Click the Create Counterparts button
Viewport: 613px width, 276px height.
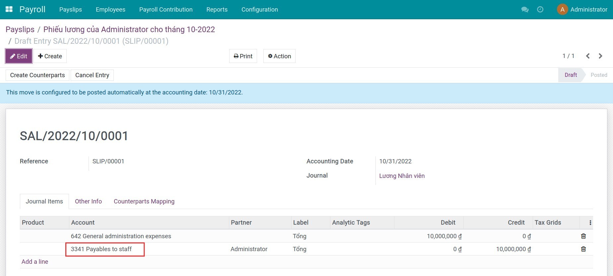37,75
